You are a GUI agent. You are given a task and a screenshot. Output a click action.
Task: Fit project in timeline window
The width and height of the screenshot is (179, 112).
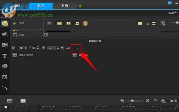(x=155, y=101)
